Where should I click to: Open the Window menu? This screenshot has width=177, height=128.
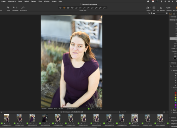[47, 1]
